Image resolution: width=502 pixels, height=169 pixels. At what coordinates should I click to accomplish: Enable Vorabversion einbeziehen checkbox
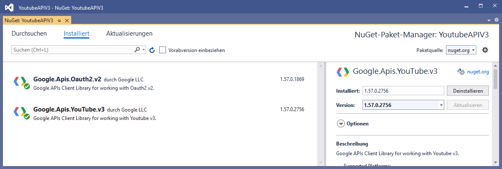point(163,50)
